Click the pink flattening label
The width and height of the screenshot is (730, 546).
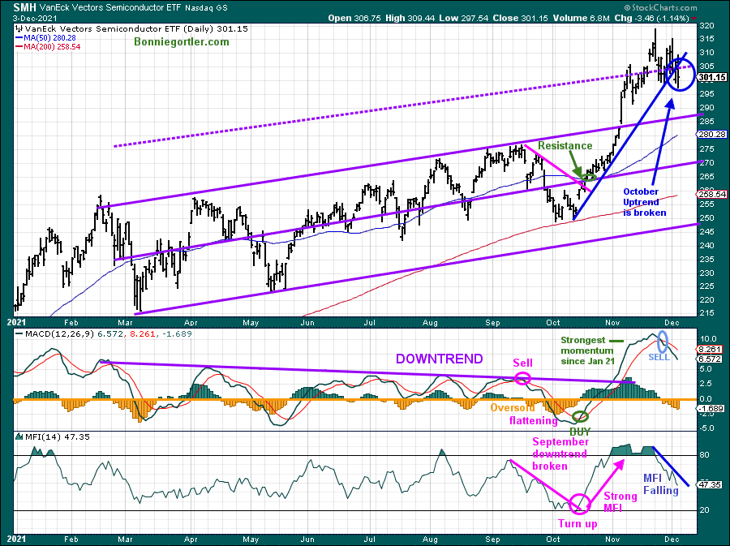pyautogui.click(x=534, y=420)
